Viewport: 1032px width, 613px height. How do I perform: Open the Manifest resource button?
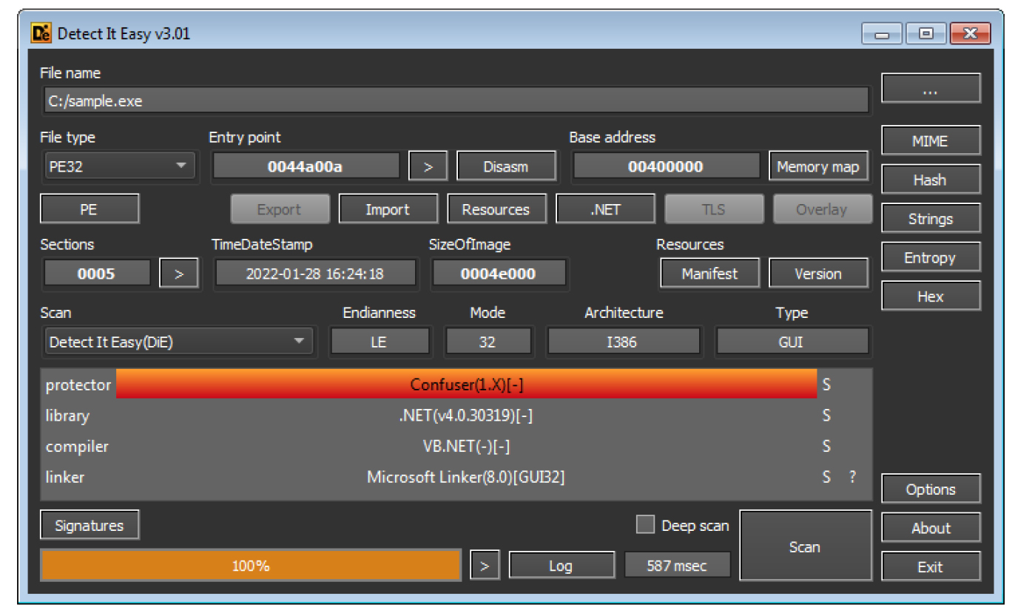click(710, 274)
